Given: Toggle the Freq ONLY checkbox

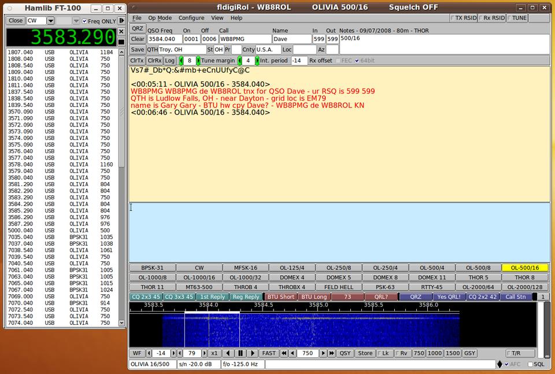Looking at the screenshot, I should (84, 21).
